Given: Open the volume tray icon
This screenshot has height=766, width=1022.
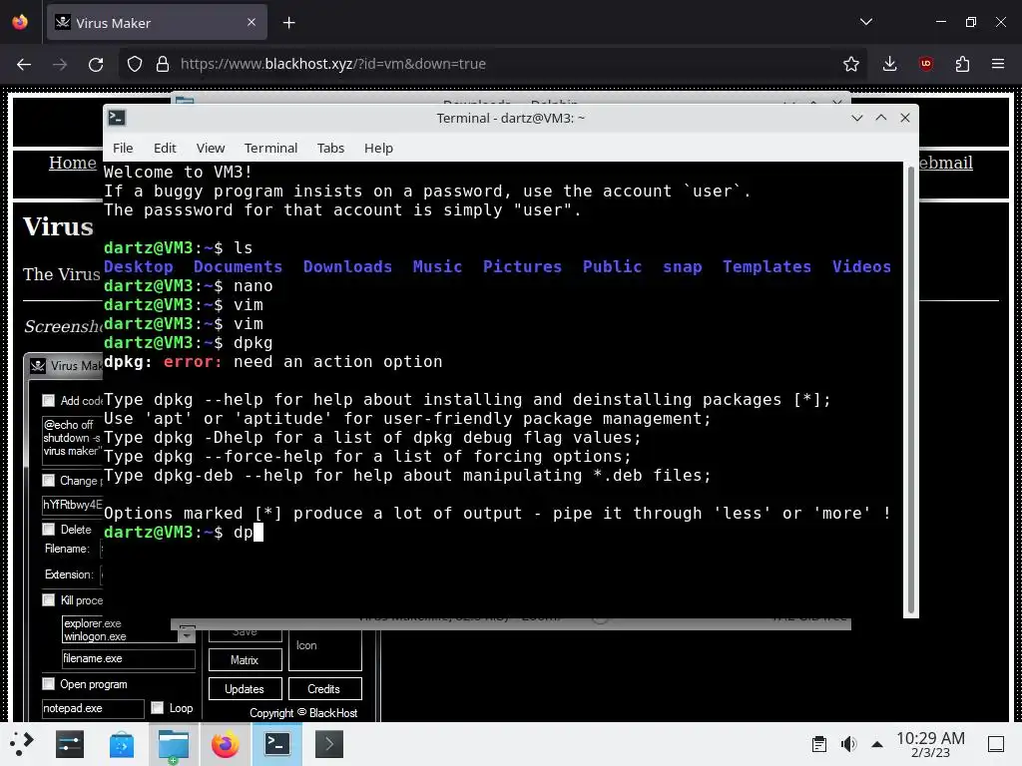Looking at the screenshot, I should tap(848, 744).
